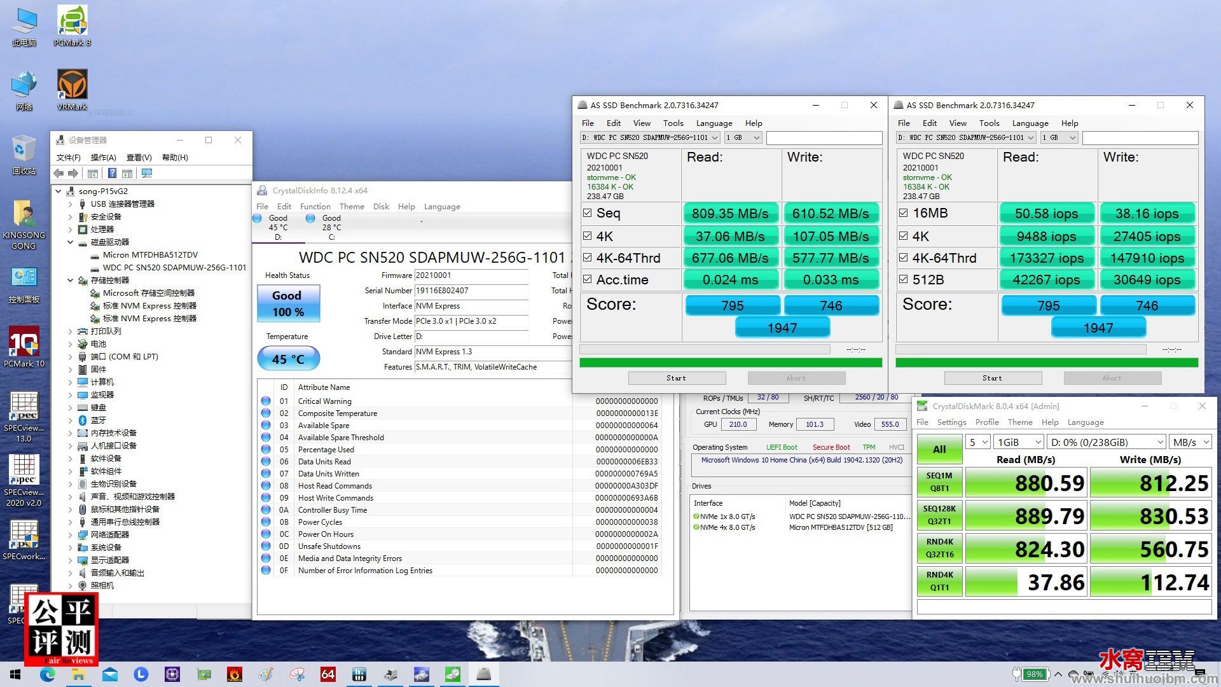Open D: 0% drive dropdown in CrystalDiskMark
The height and width of the screenshot is (687, 1221).
1107,442
